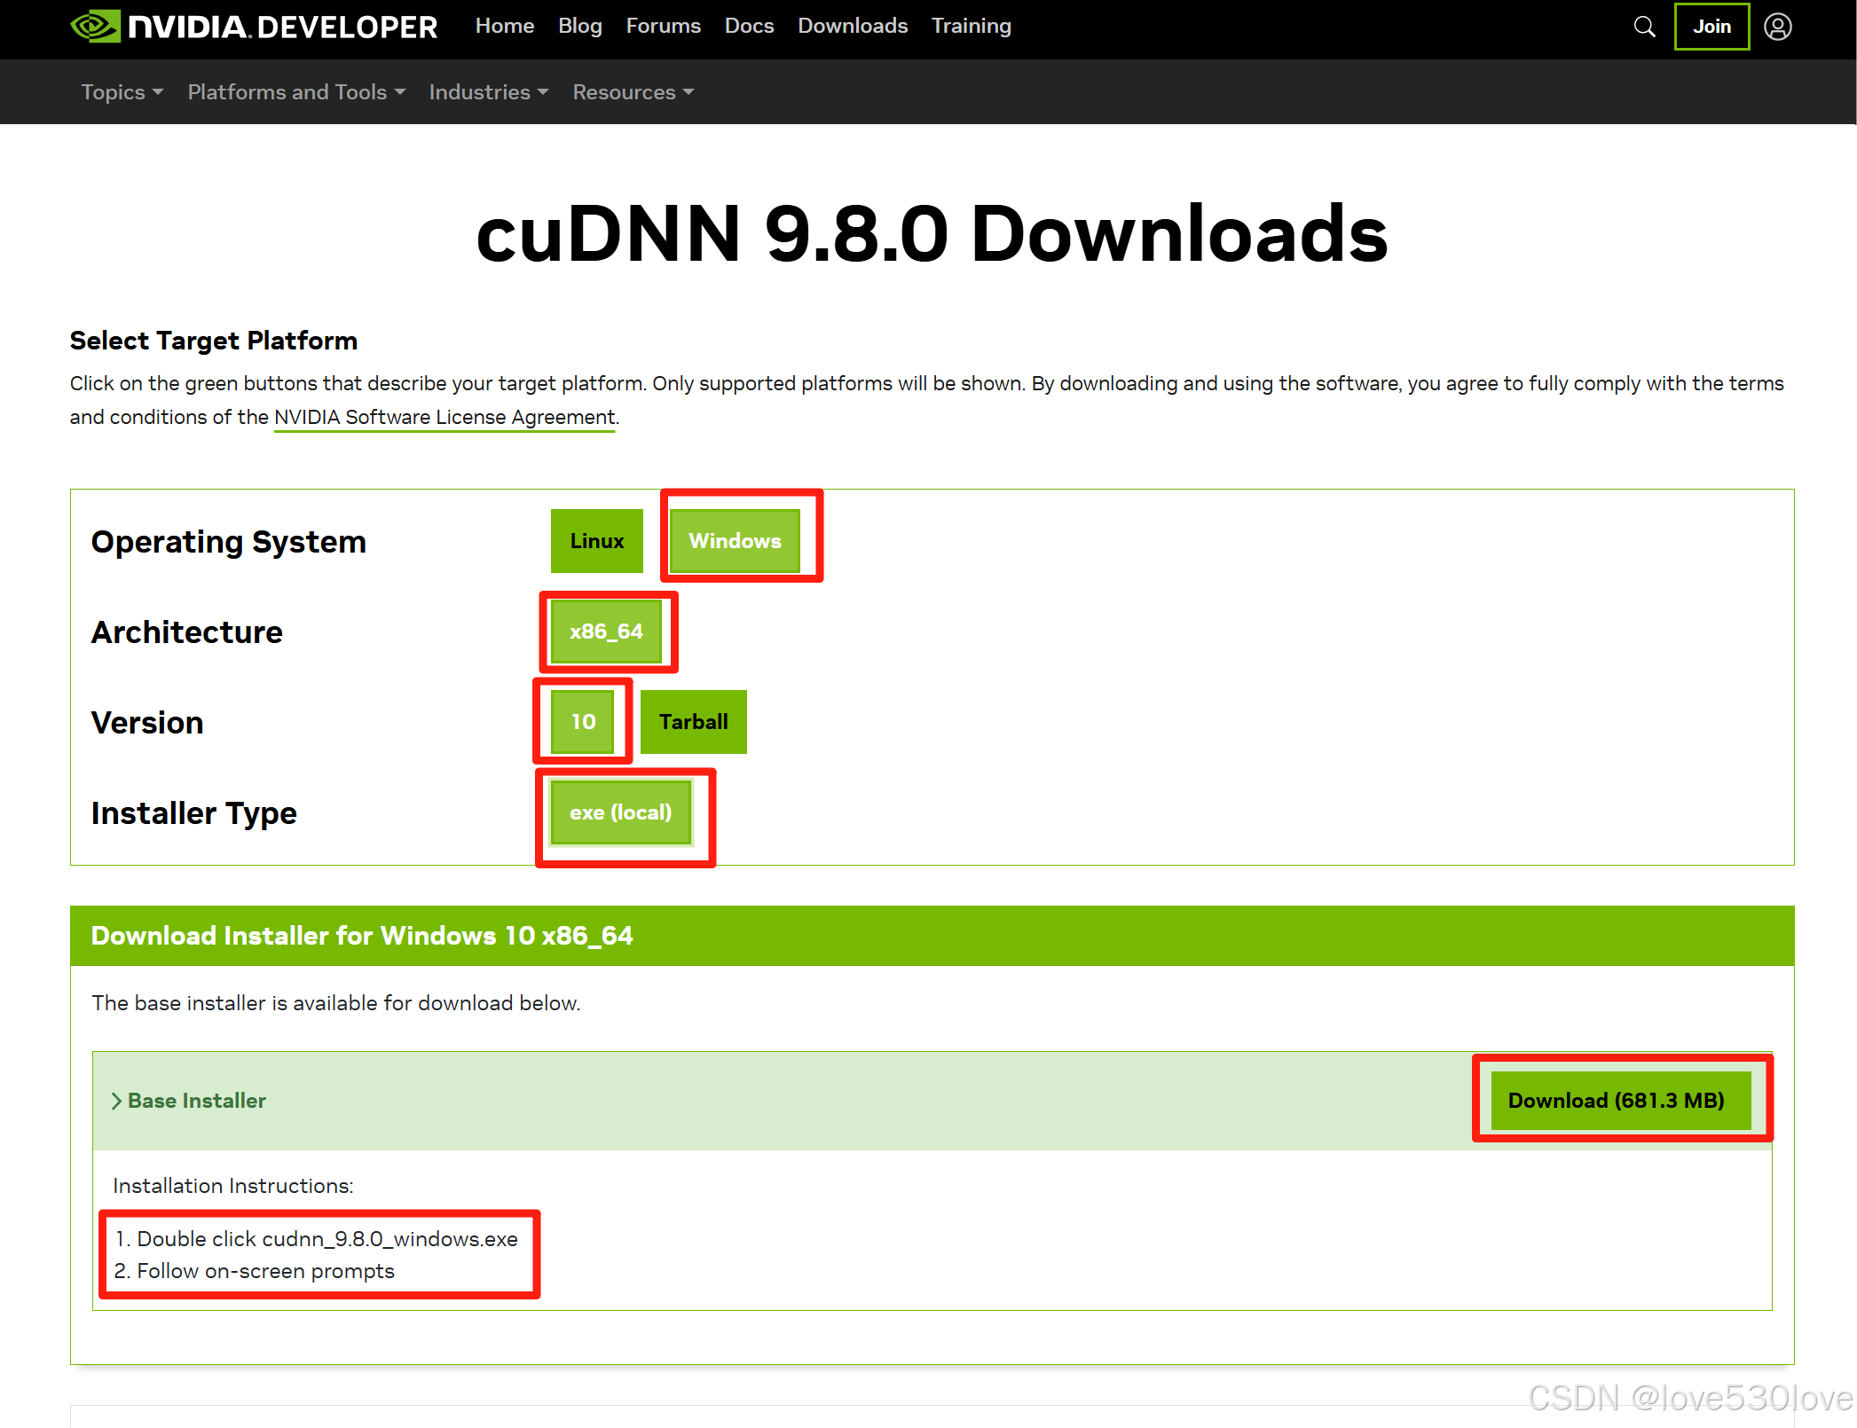1857x1428 pixels.
Task: Open Platforms and Tools dropdown
Action: pyautogui.click(x=296, y=92)
